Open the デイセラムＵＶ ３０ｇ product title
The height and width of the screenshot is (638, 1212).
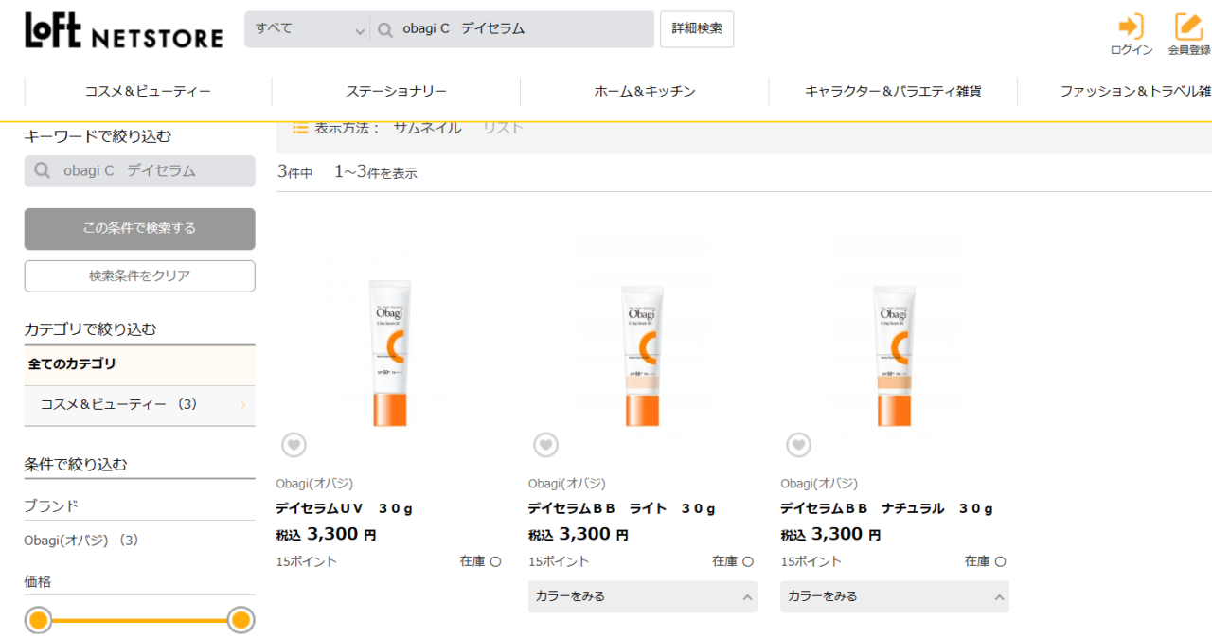pos(345,508)
